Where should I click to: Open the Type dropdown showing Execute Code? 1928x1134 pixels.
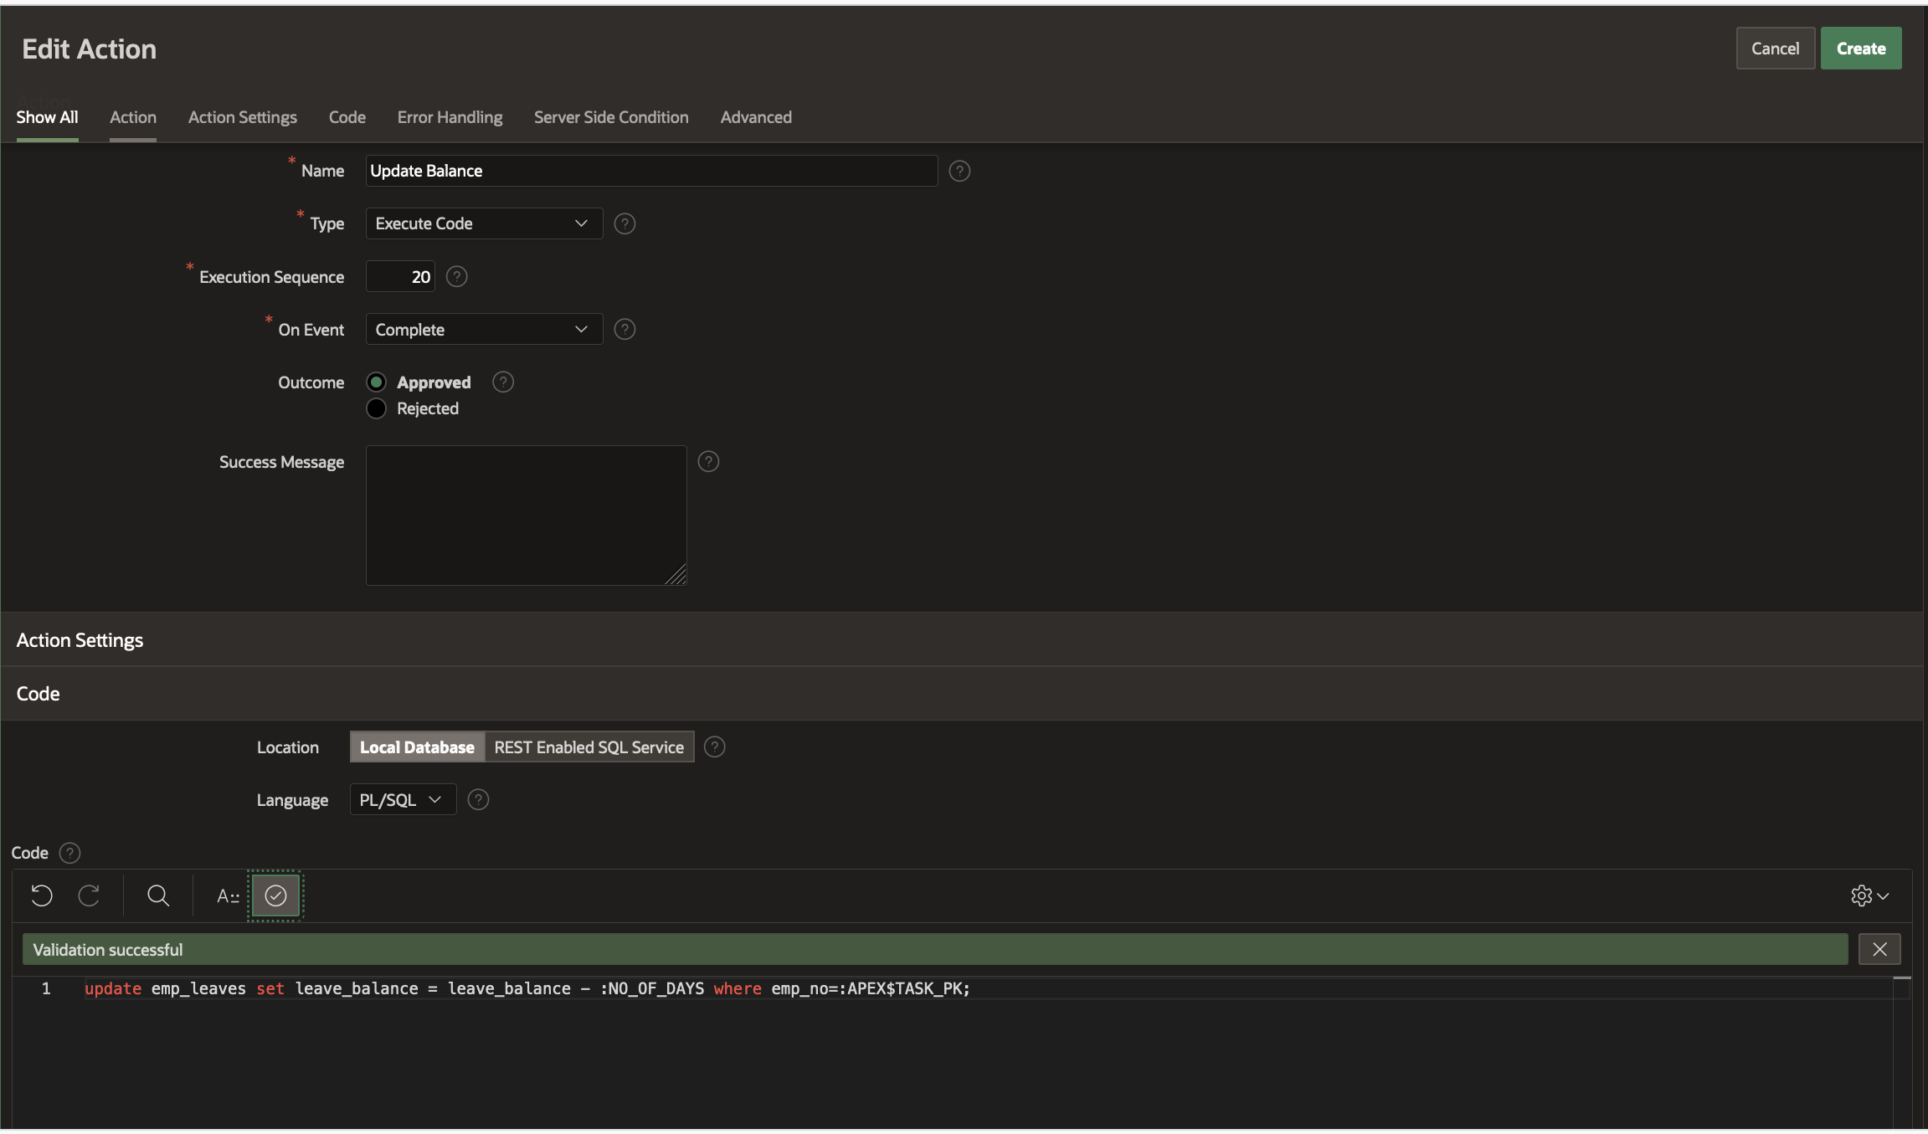tap(484, 223)
